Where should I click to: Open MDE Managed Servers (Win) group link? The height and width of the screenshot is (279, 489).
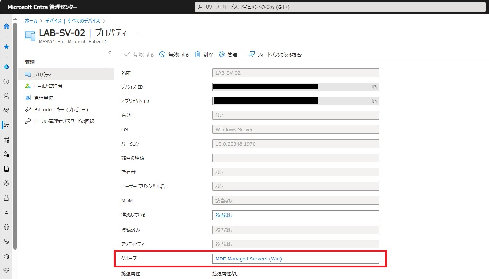click(x=248, y=259)
